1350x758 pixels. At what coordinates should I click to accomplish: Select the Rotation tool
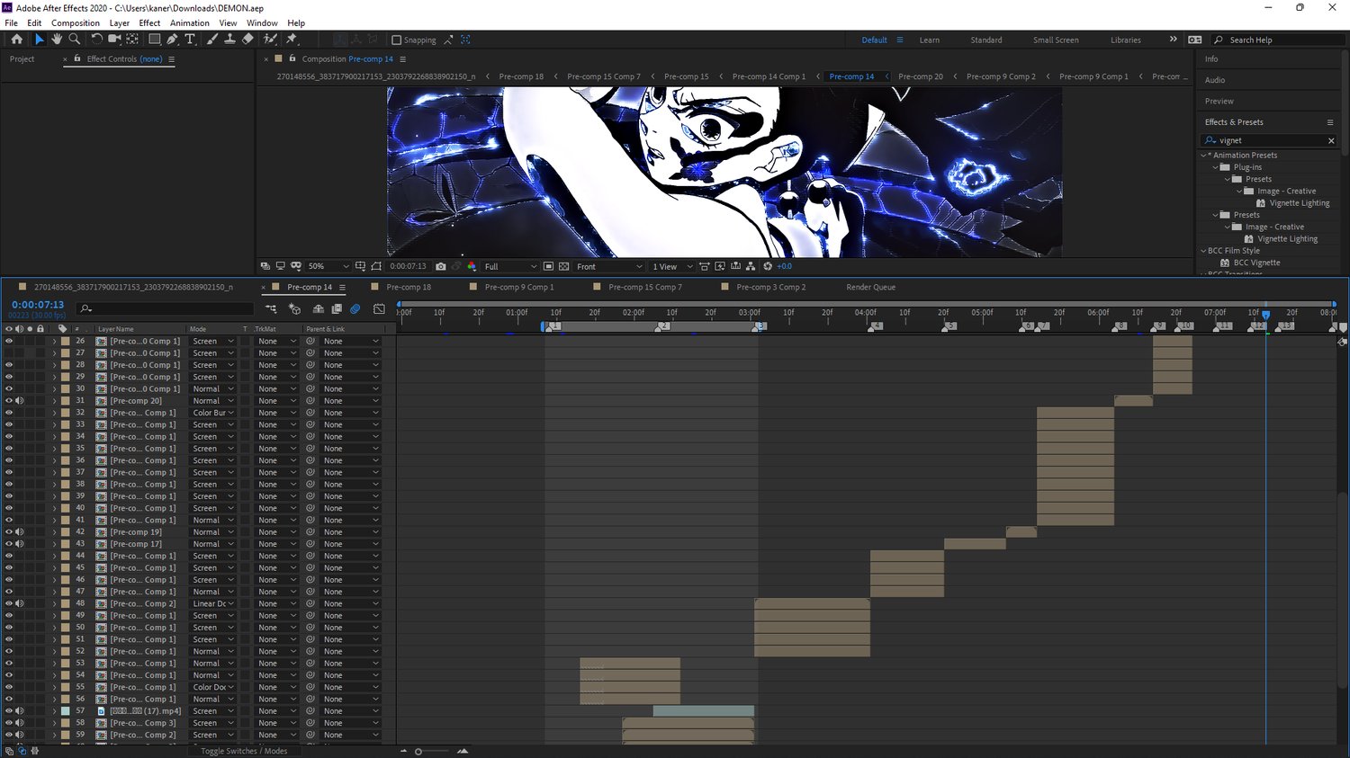(x=96, y=40)
